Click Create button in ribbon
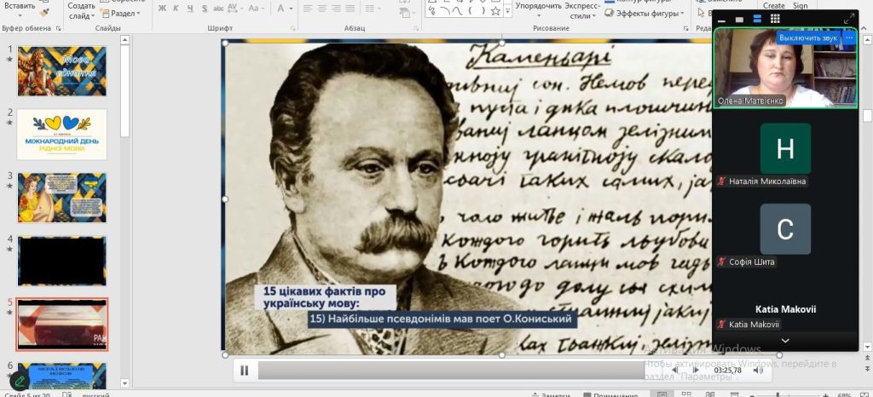This screenshot has width=873, height=397. [x=773, y=6]
